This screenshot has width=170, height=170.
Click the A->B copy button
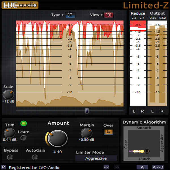coord(158,167)
